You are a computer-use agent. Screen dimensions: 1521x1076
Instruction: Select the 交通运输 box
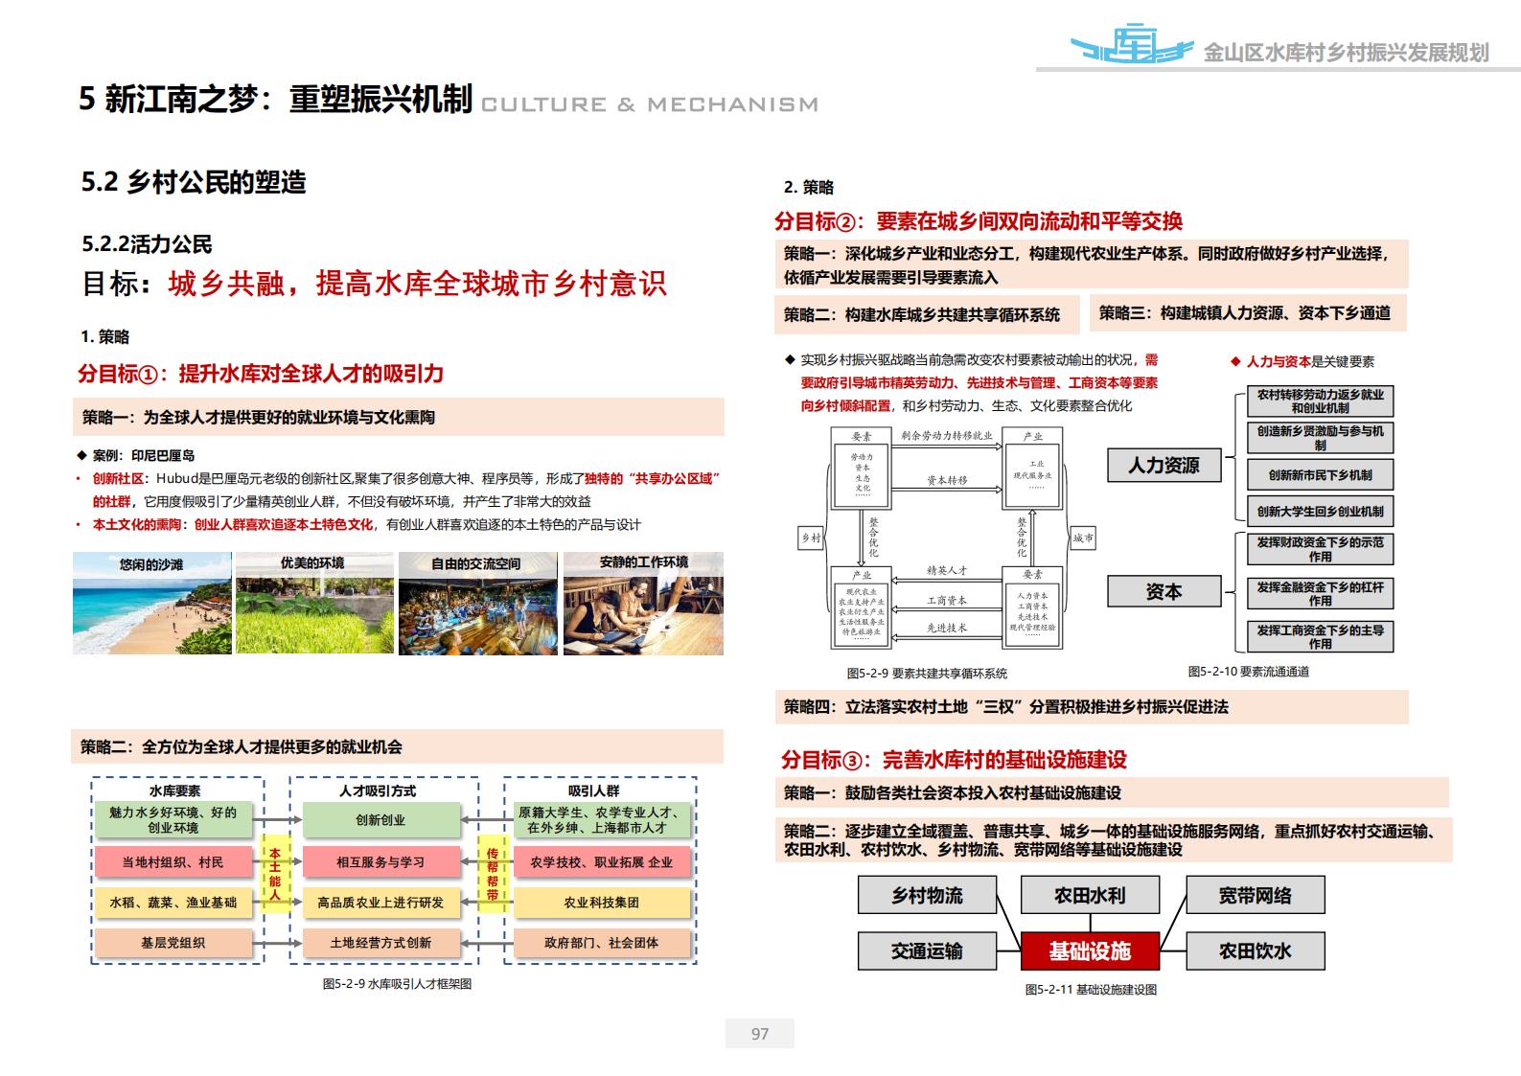(x=927, y=950)
